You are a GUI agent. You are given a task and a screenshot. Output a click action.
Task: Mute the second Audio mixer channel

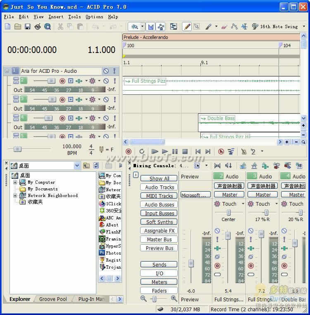[250, 231]
